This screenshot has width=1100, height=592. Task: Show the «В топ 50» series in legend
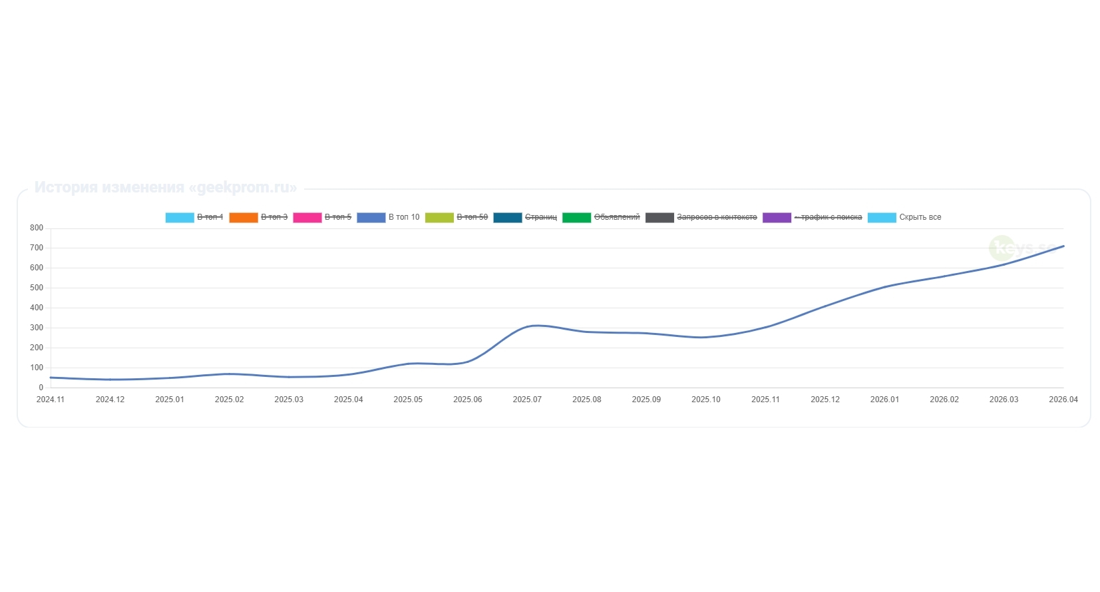tap(457, 217)
